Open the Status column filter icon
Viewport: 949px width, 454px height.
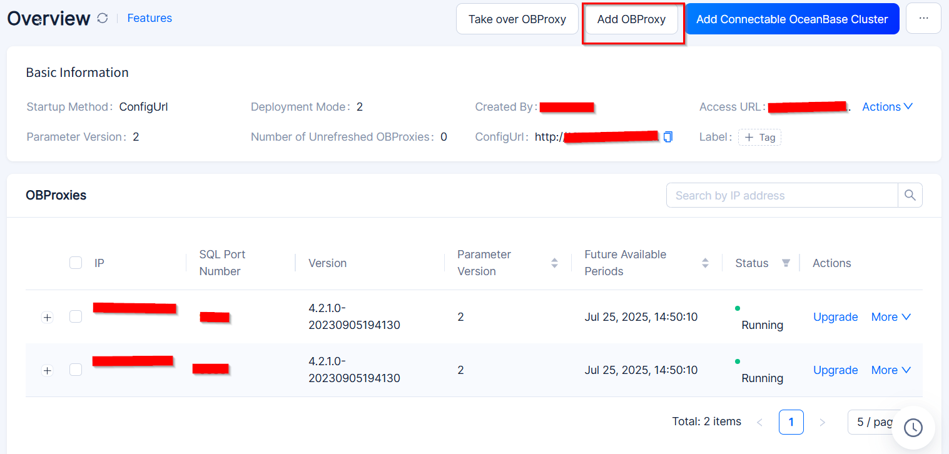coord(786,263)
